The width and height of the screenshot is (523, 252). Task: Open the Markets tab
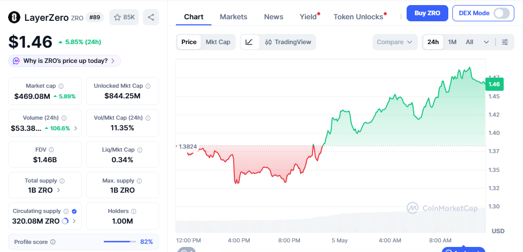point(233,17)
